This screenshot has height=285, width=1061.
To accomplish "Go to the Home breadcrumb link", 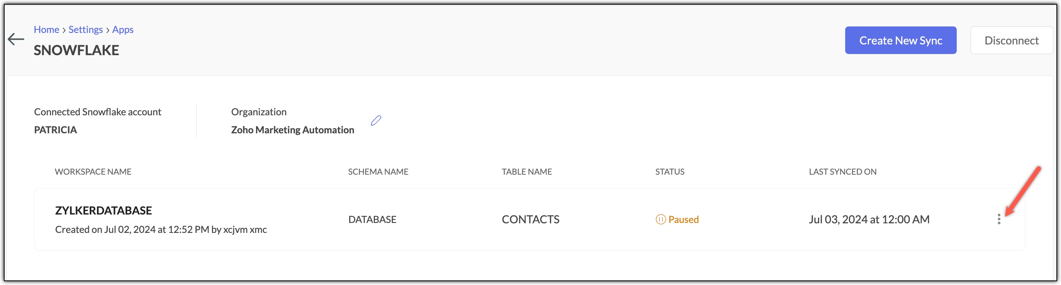I will coord(46,29).
